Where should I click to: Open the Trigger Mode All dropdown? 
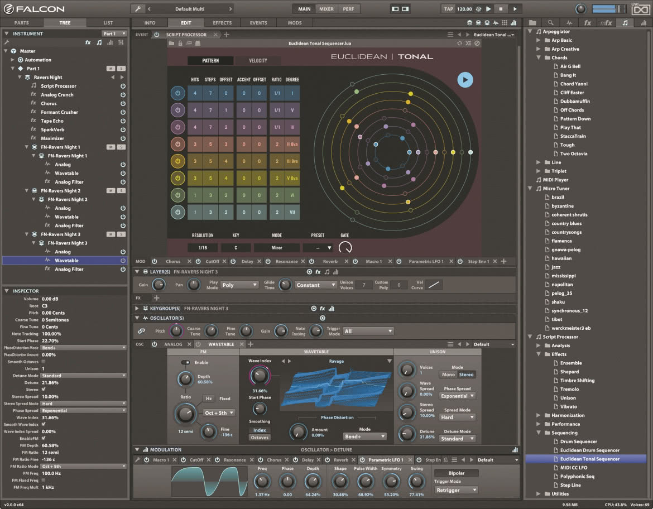coord(368,331)
